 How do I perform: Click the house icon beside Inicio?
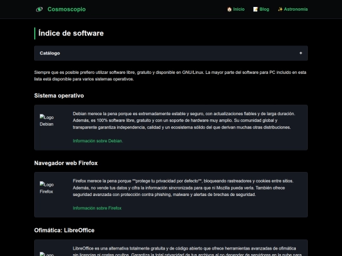229,9
